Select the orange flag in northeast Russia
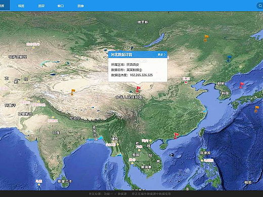The image size is (263, 197). (x=206, y=38)
